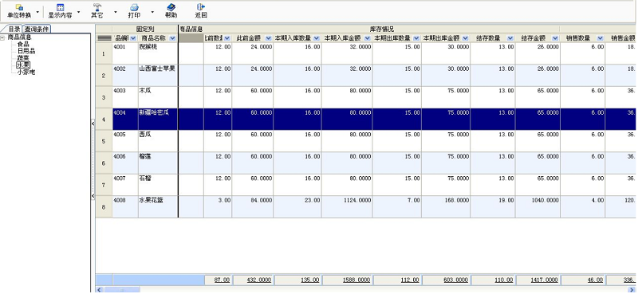
Task: Open filter dropdown on 结存数量 column
Action: tap(510, 38)
